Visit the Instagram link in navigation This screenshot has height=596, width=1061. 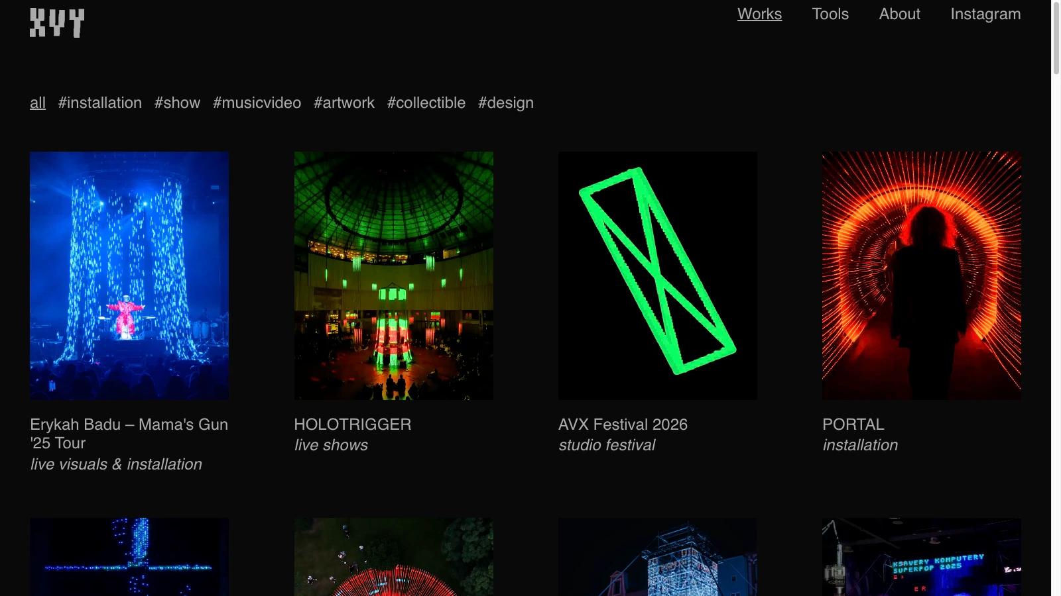pyautogui.click(x=985, y=14)
